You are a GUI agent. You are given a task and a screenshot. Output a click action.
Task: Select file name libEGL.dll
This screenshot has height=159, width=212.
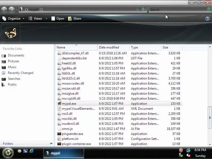(68, 73)
